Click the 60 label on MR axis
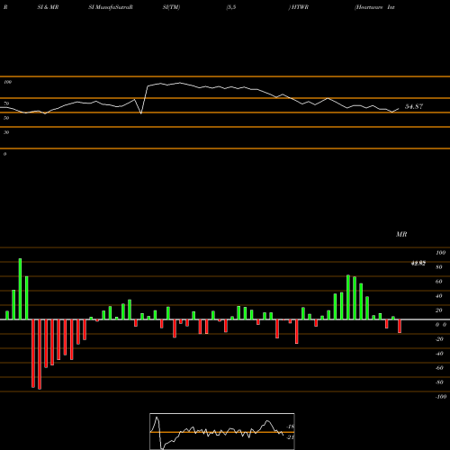This screenshot has width=450, height=450. pos(439,282)
